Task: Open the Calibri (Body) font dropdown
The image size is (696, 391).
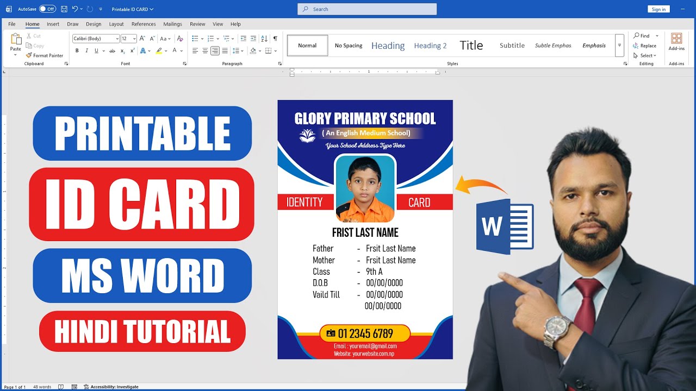Action: pyautogui.click(x=117, y=39)
